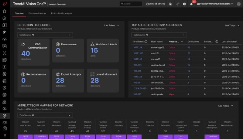Click the T1567 technique block under TA0010
Screen dimensions: 243x139
(x=165, y=137)
